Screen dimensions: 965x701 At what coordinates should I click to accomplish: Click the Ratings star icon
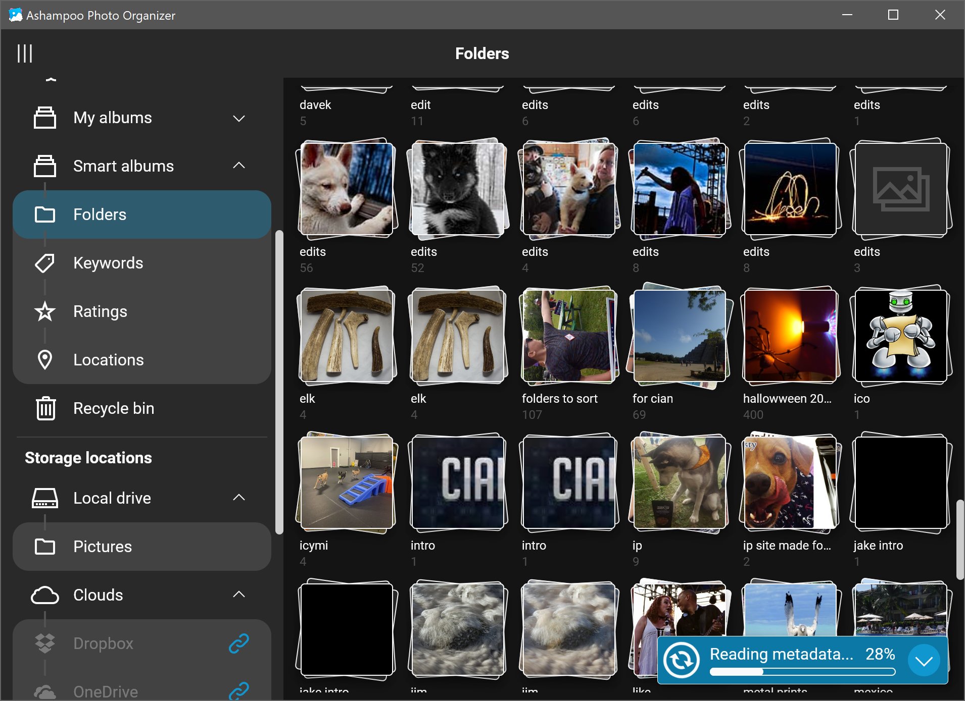tap(45, 311)
